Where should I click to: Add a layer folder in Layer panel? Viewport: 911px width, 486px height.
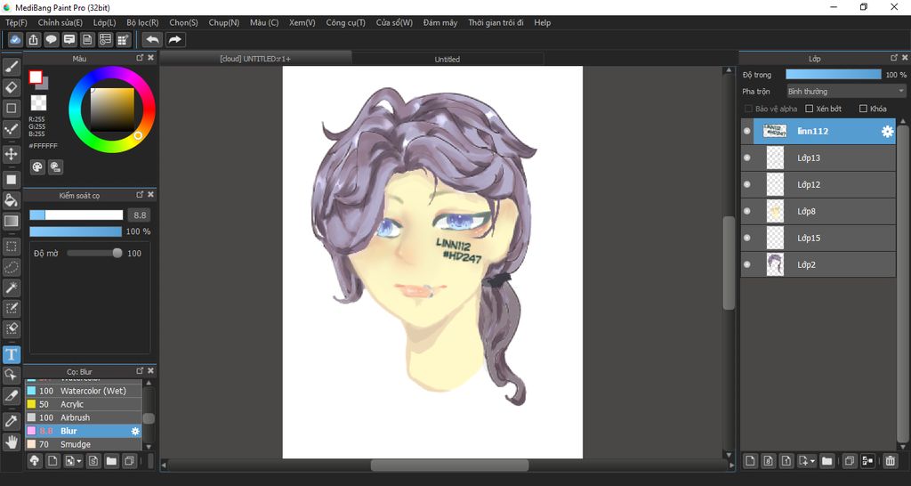point(826,461)
